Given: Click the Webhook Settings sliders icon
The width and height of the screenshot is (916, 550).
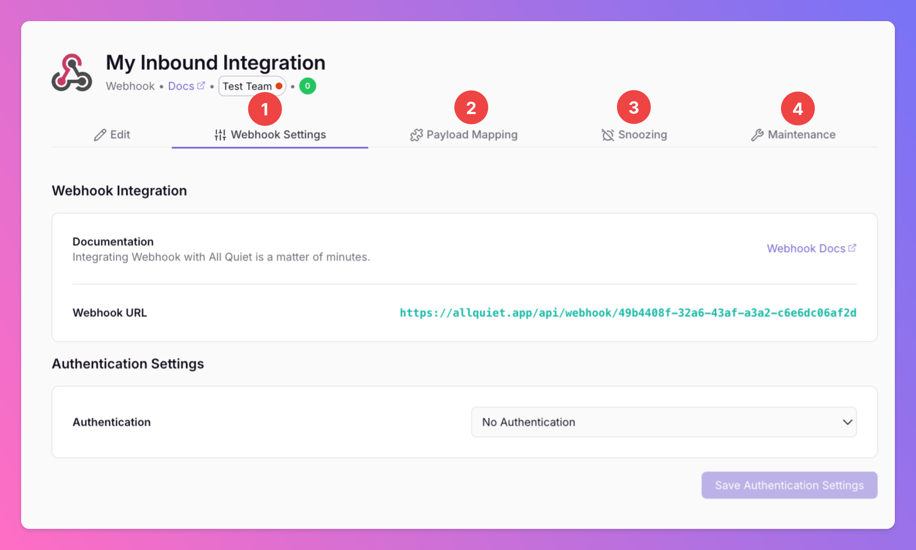Looking at the screenshot, I should click(220, 135).
